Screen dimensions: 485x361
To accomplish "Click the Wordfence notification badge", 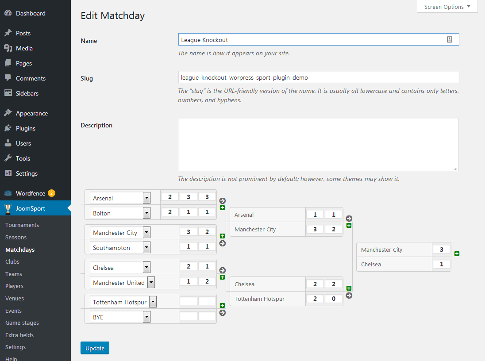I will click(52, 193).
